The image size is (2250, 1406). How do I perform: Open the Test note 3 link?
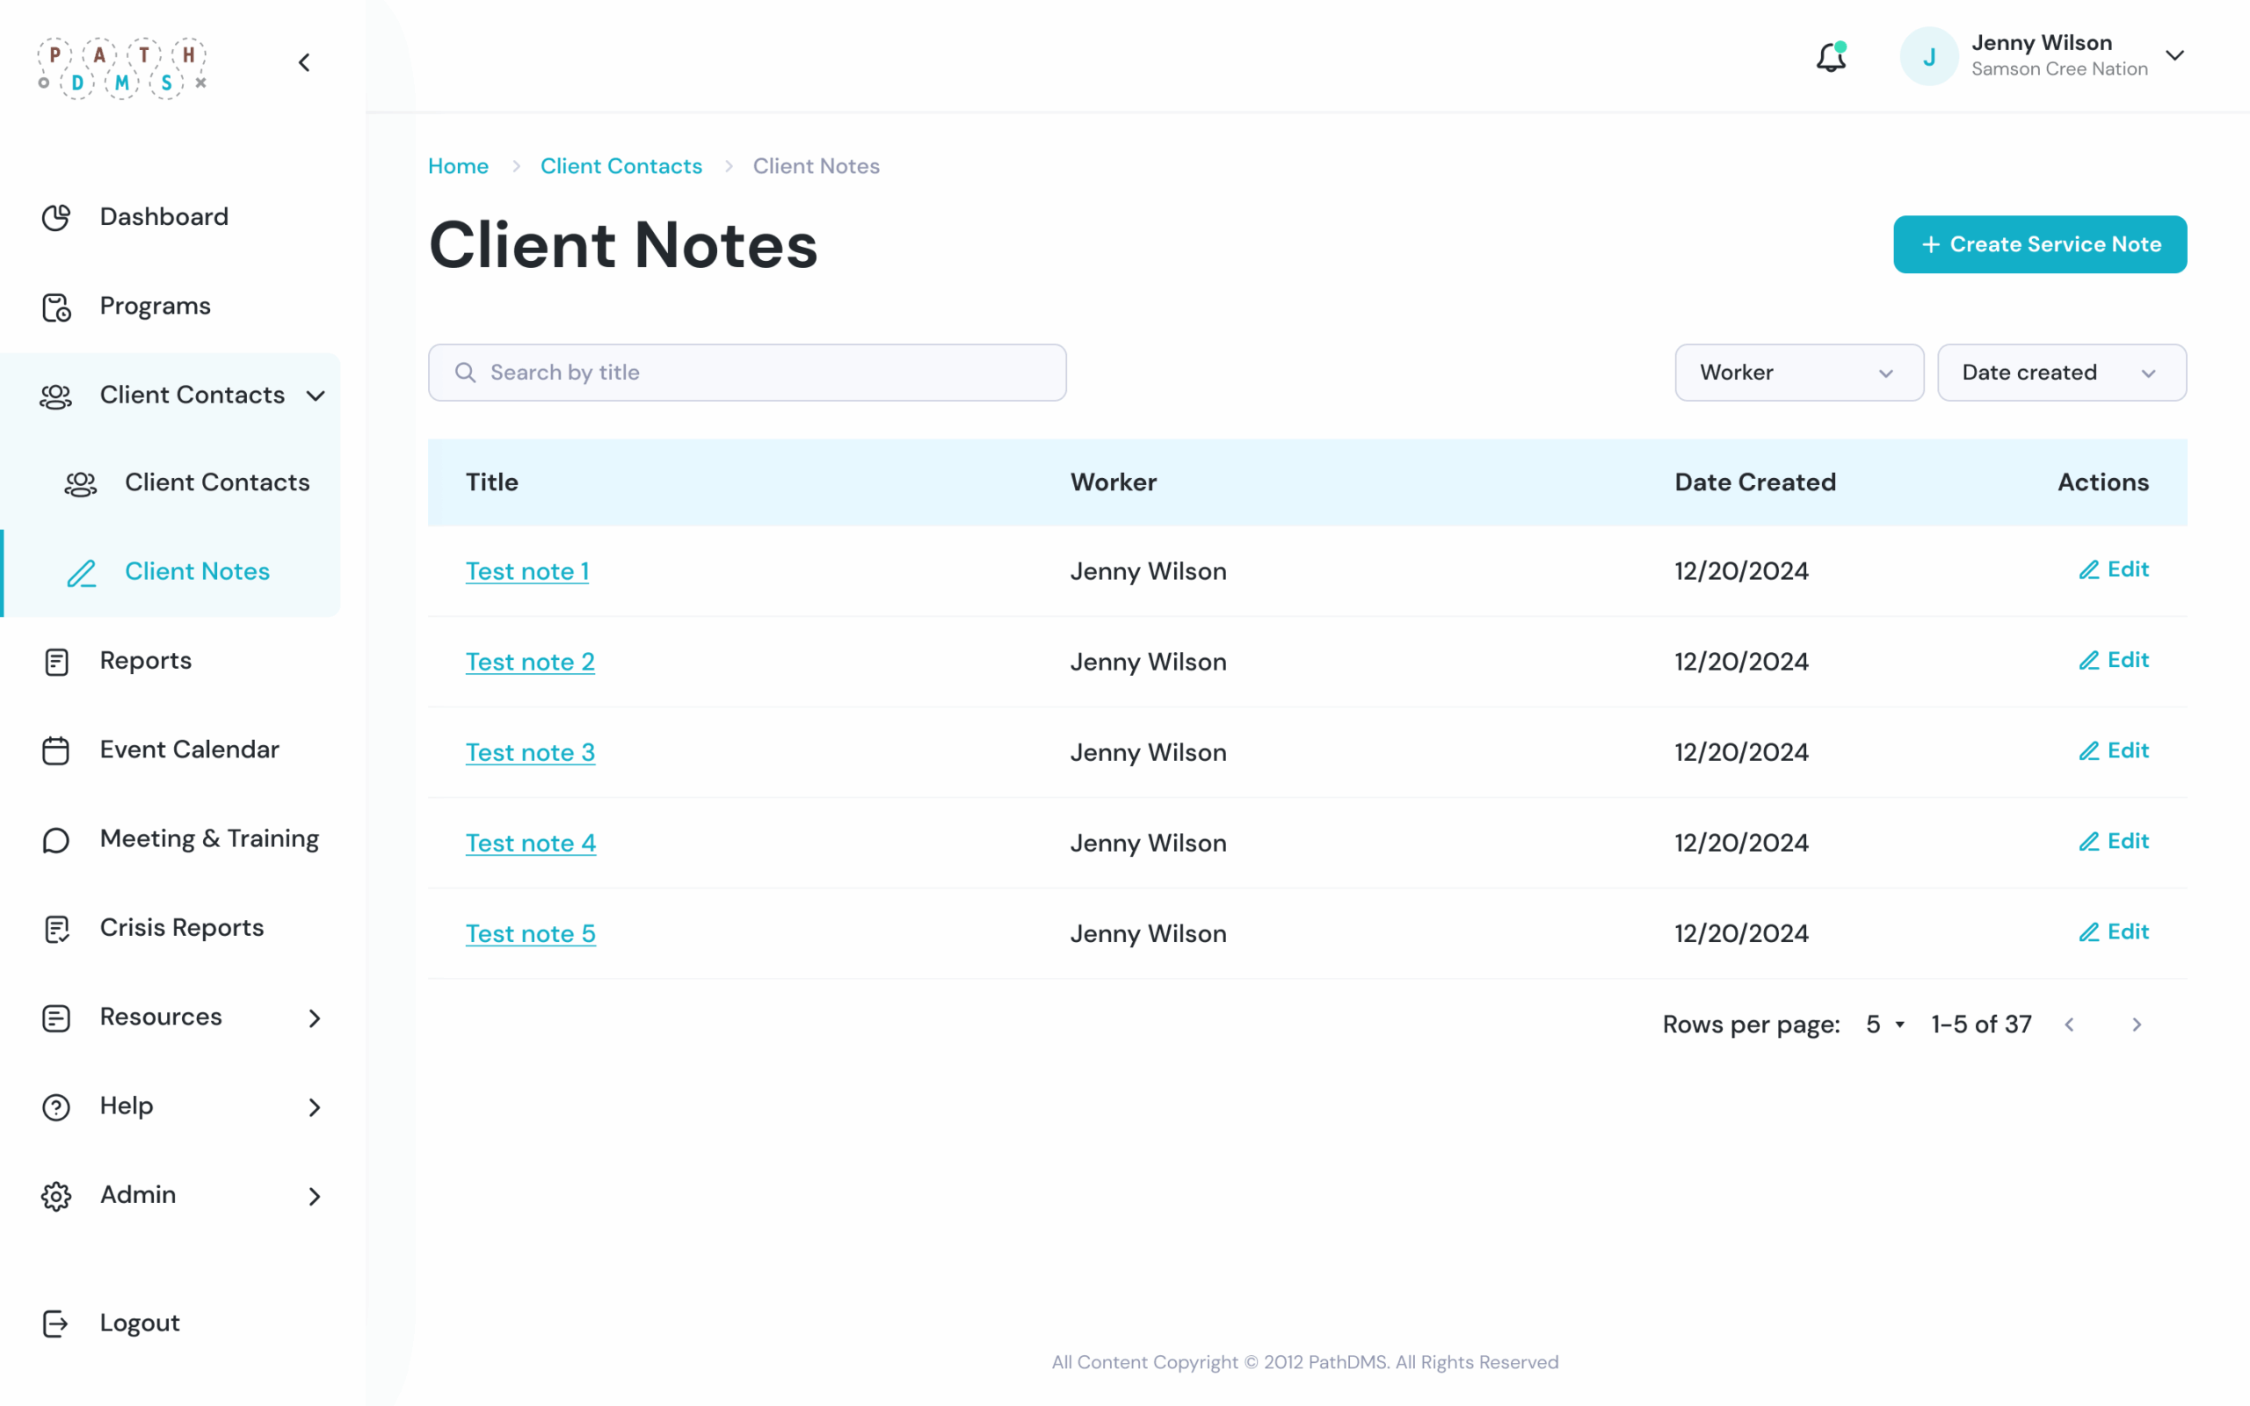530,752
